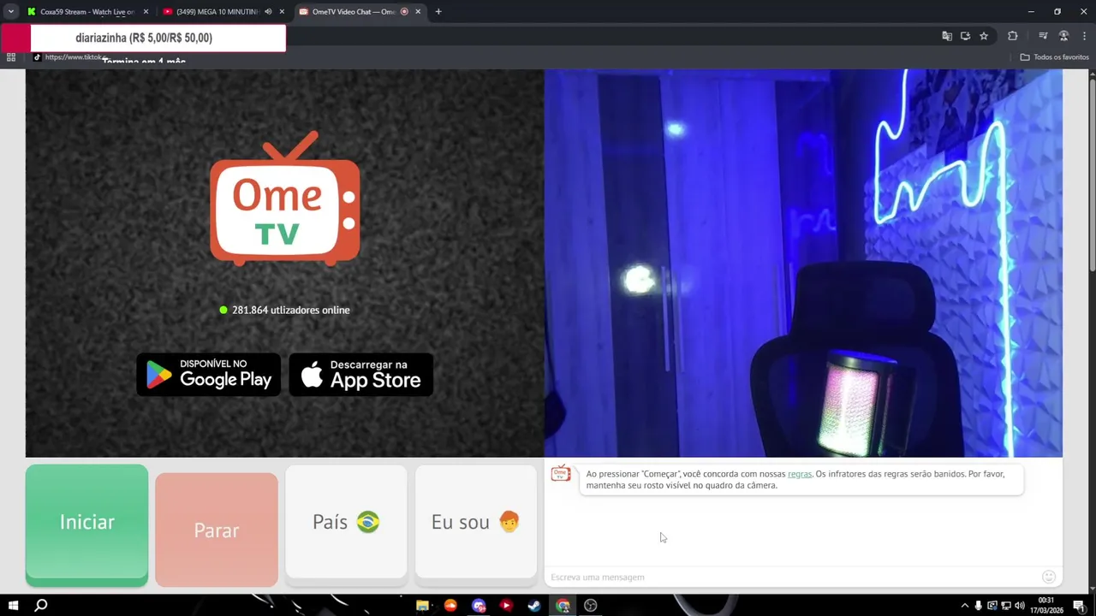Viewport: 1096px width, 616px height.
Task: Open a new browser tab
Action: tap(438, 12)
